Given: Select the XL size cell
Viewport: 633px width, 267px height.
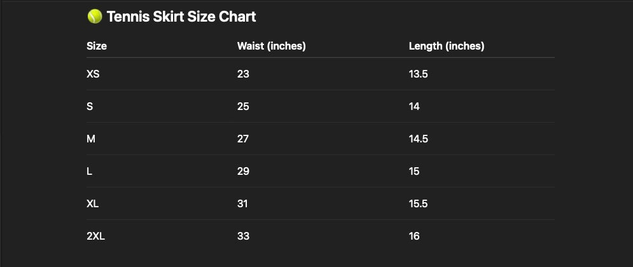Looking at the screenshot, I should click(x=92, y=203).
